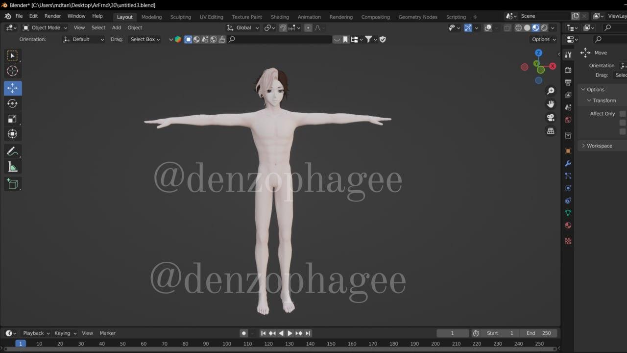The height and width of the screenshot is (353, 627).
Task: Click the Start frame field
Action: point(501,333)
